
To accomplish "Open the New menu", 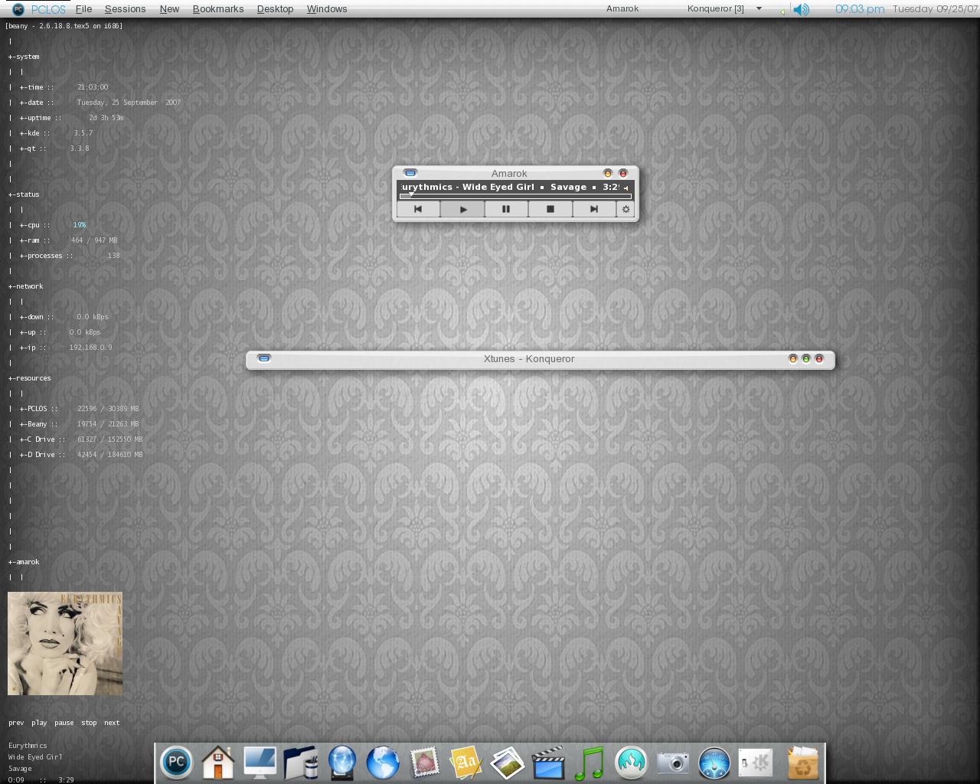I will tap(169, 9).
